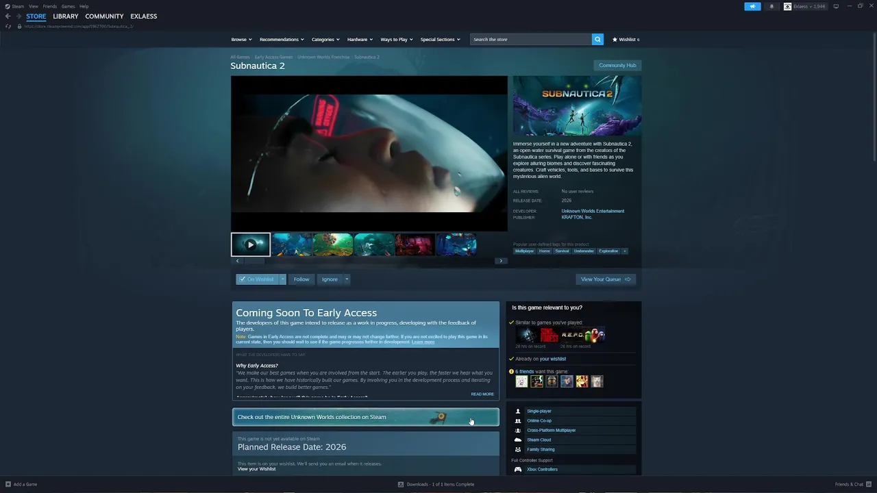Image resolution: width=877 pixels, height=493 pixels.
Task: Open the Community Hub
Action: point(617,65)
